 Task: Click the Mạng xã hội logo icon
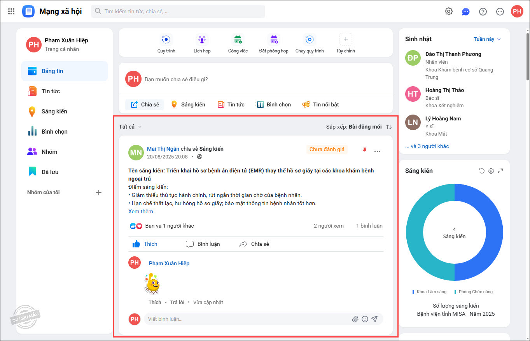coord(28,11)
